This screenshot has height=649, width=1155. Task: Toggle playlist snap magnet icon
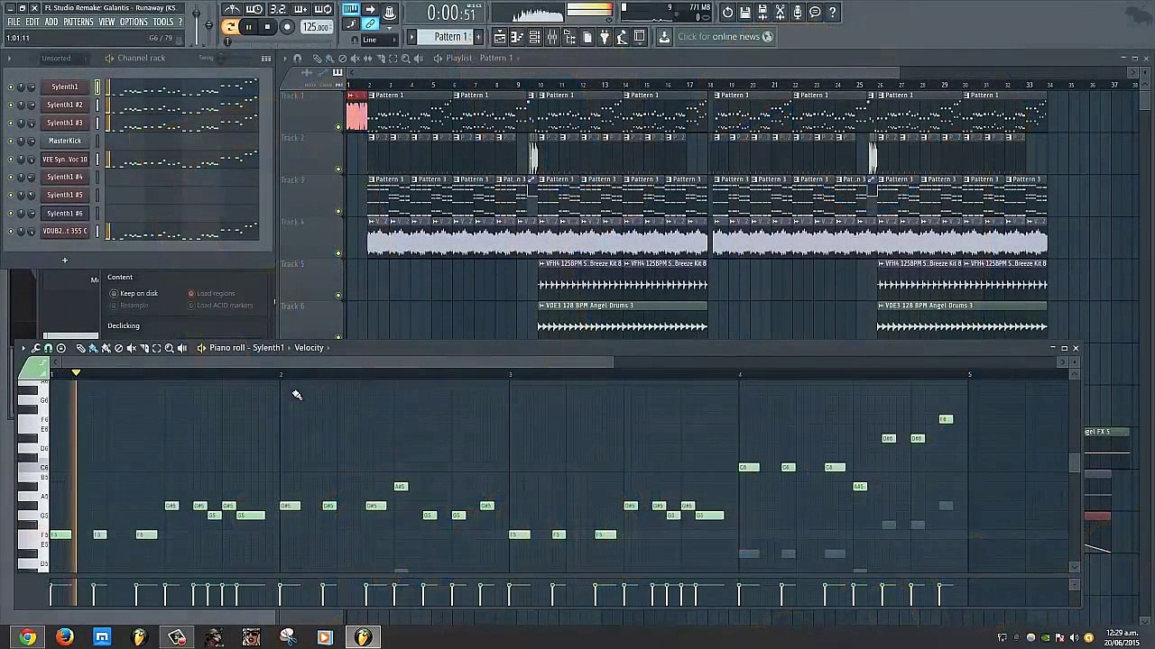[297, 59]
